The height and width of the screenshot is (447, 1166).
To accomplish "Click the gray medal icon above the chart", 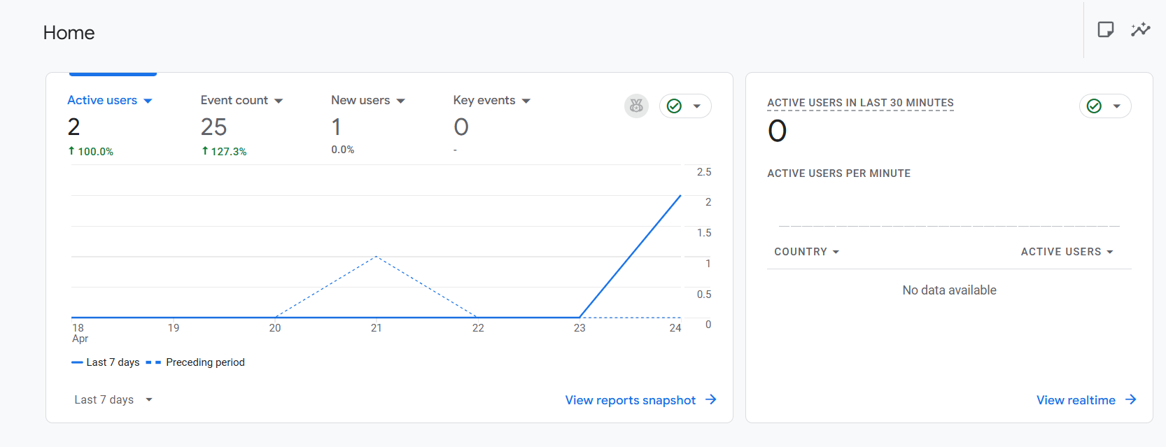I will (636, 106).
